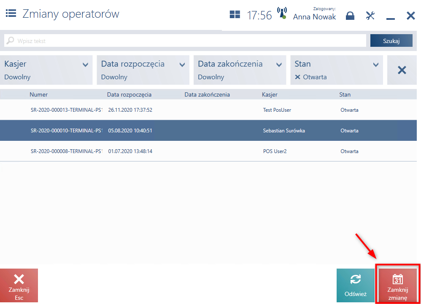Sort by Data zakończenia column header

[x=207, y=94]
